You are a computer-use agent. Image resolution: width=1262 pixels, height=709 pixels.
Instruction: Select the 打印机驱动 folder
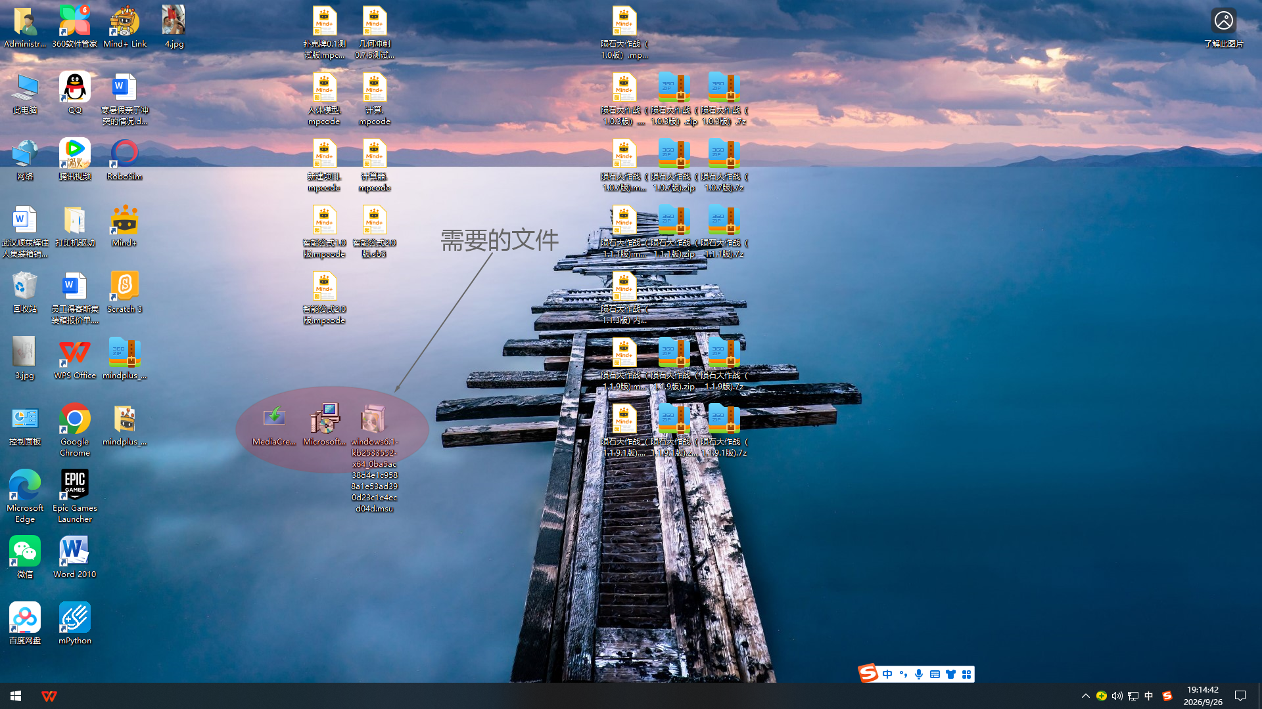[75, 226]
